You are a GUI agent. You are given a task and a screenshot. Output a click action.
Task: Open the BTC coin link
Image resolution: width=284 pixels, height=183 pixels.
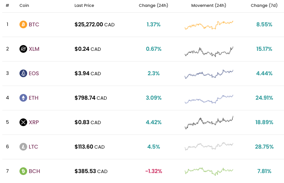pos(34,24)
